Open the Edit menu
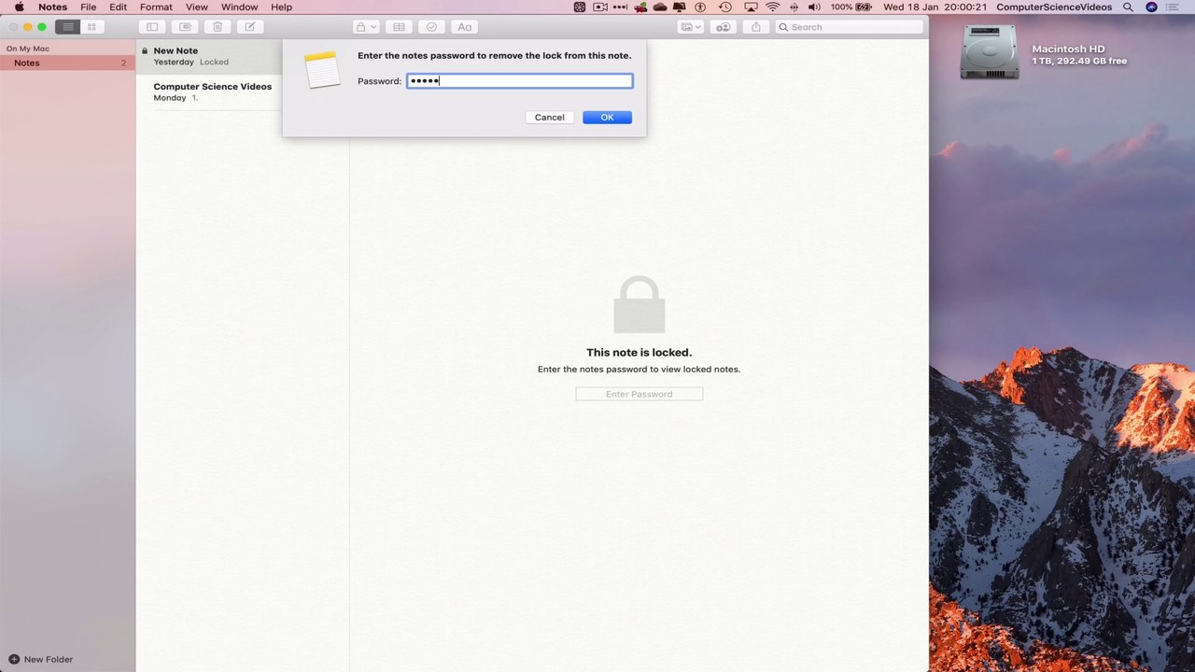Viewport: 1195px width, 672px height. point(118,7)
